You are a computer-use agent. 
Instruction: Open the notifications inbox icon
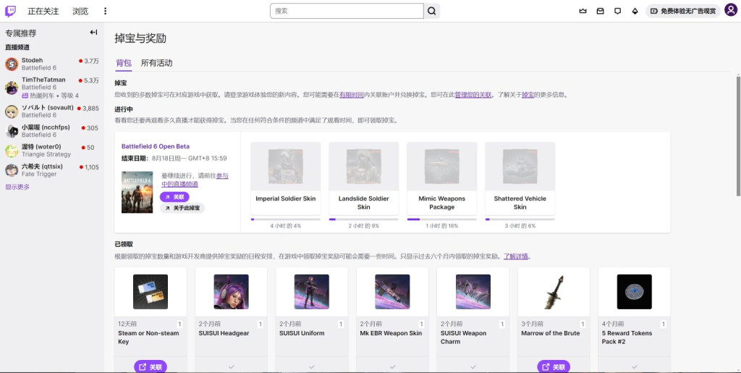pos(600,11)
